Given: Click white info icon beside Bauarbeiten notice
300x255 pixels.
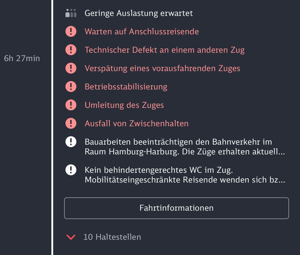Looking at the screenshot, I should 71,141.
